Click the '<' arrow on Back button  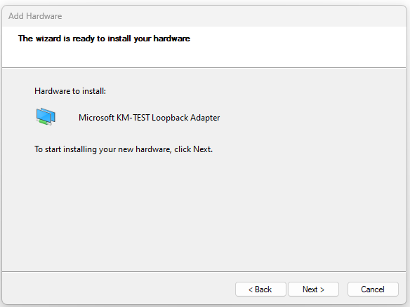(251, 289)
